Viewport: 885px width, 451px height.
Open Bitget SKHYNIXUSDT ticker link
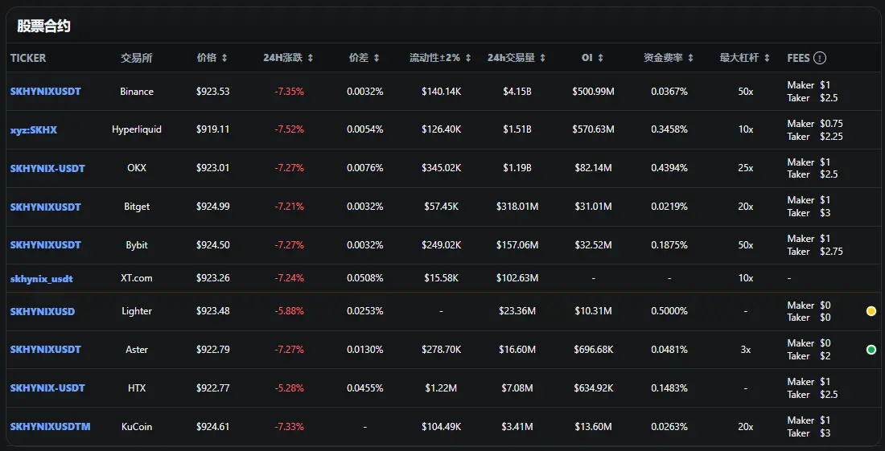(46, 207)
